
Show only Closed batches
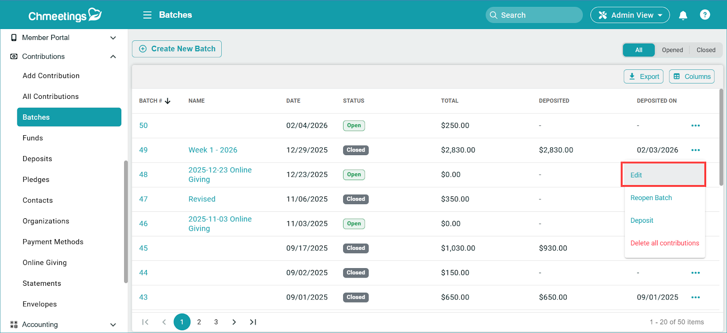pos(706,50)
